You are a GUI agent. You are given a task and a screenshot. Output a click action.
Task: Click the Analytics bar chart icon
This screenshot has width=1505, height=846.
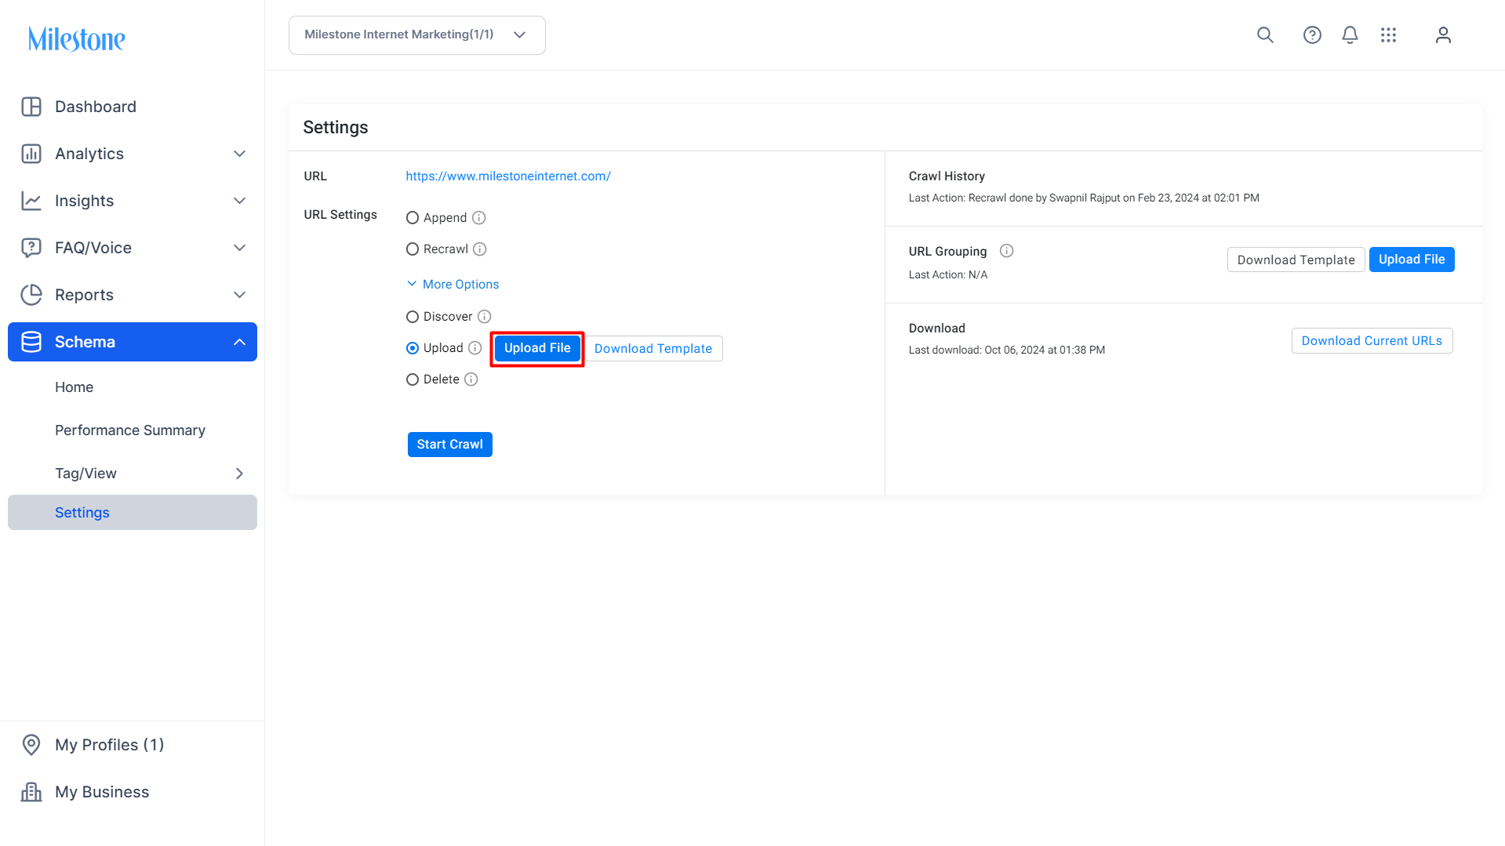coord(31,154)
